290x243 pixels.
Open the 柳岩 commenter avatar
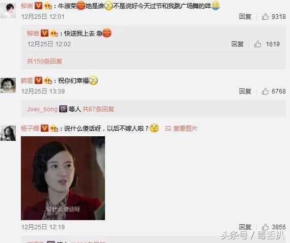8,11
